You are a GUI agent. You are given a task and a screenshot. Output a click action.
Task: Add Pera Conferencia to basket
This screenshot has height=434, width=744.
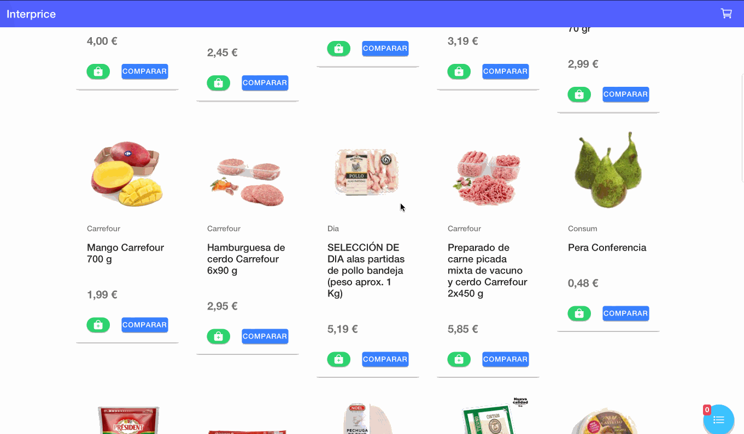[579, 313]
